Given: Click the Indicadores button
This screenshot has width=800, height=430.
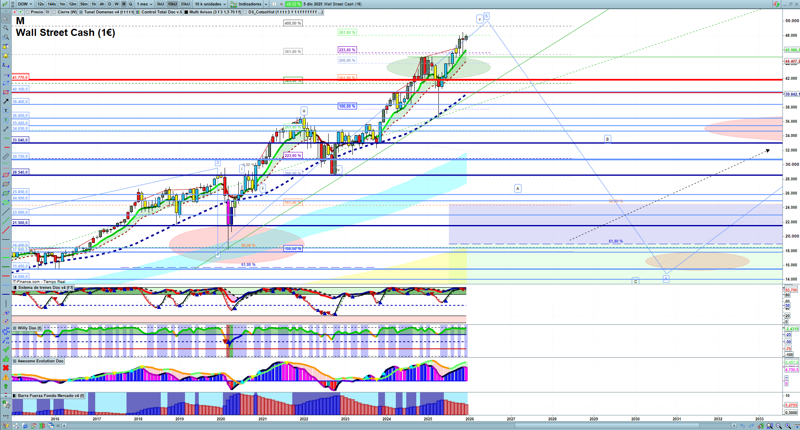Looking at the screenshot, I should coord(249,4).
